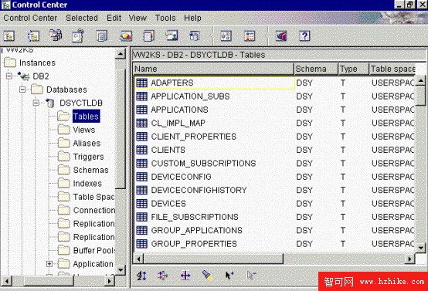428x291 pixels.
Task: Click the Customize Columns icon
Action: [185, 276]
